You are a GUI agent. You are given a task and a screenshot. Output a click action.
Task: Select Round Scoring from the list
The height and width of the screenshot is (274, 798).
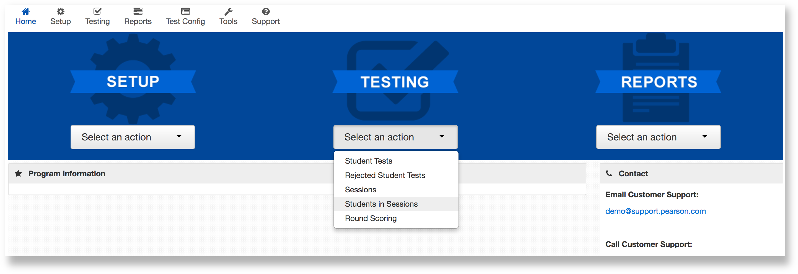370,218
